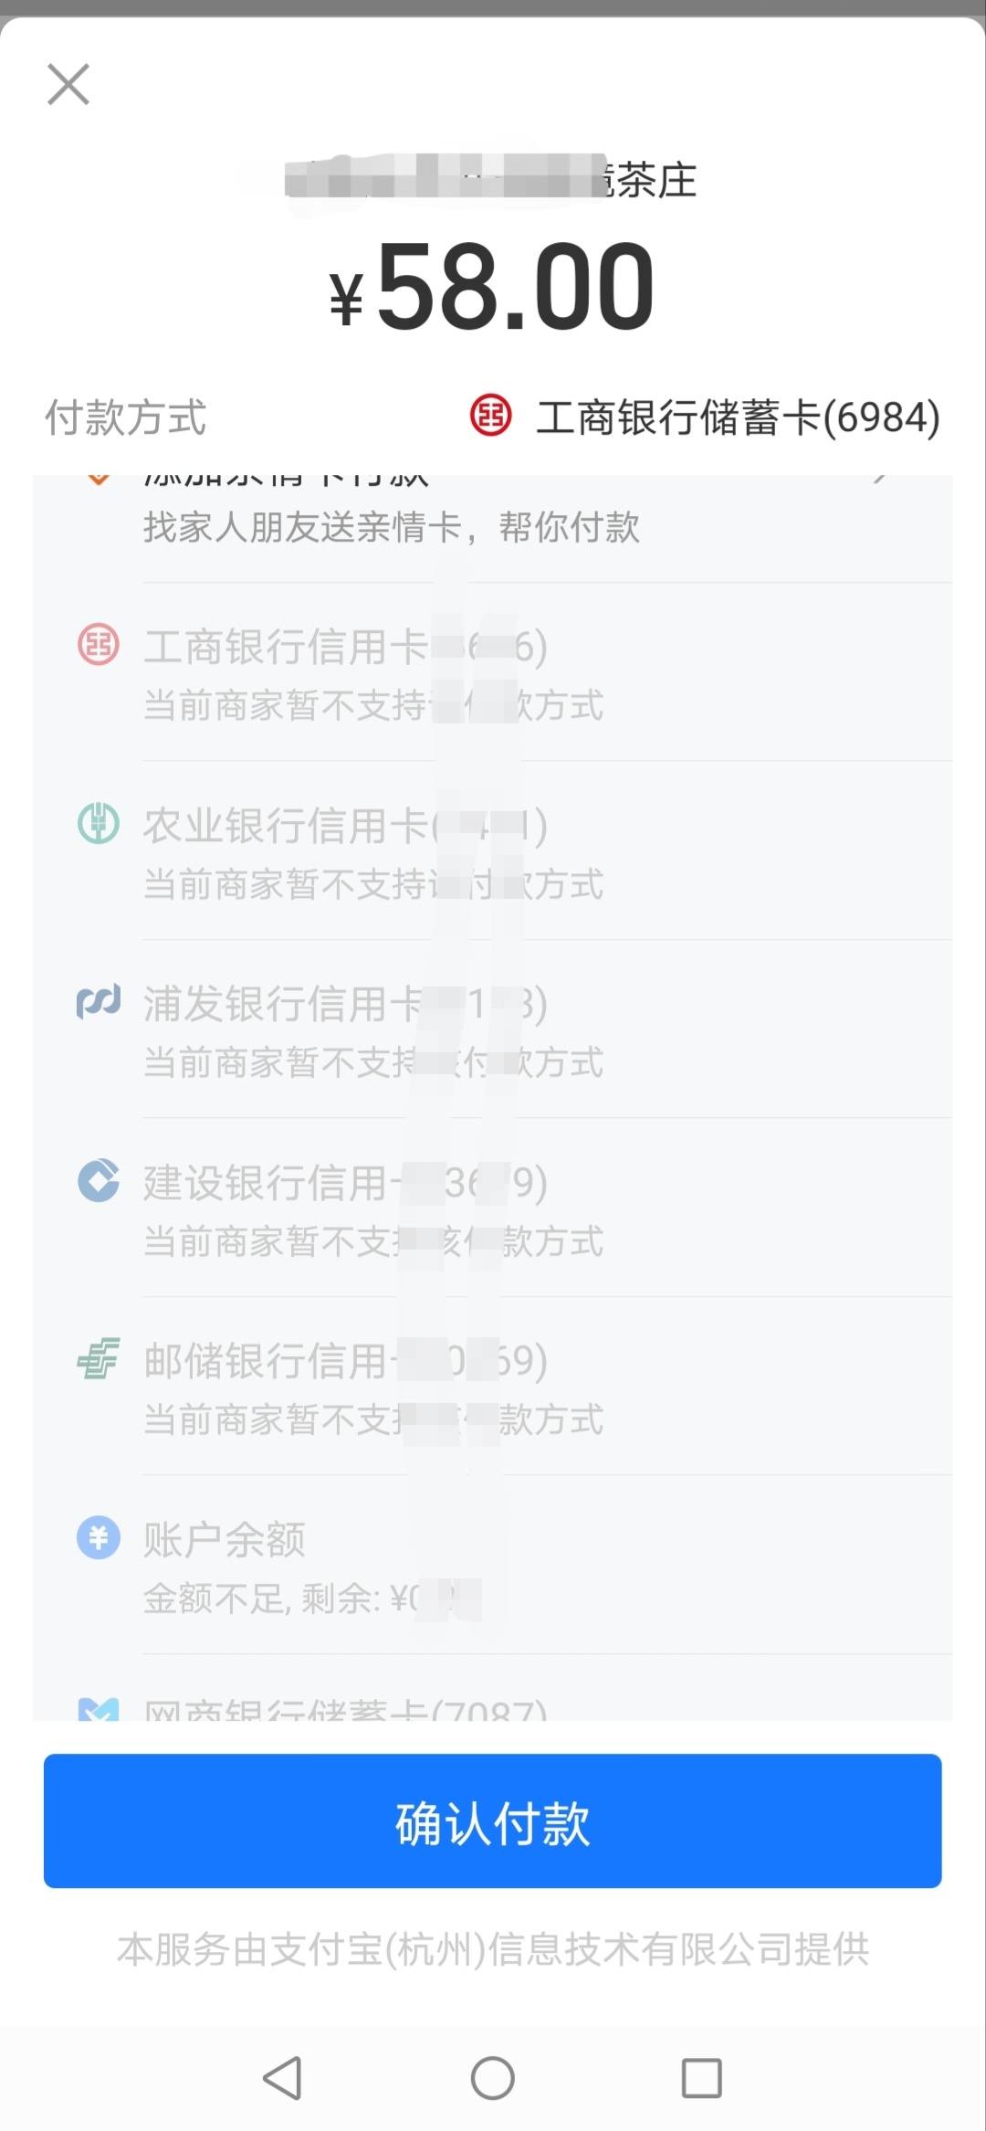Click the ICBC credit card logo icon

point(99,646)
